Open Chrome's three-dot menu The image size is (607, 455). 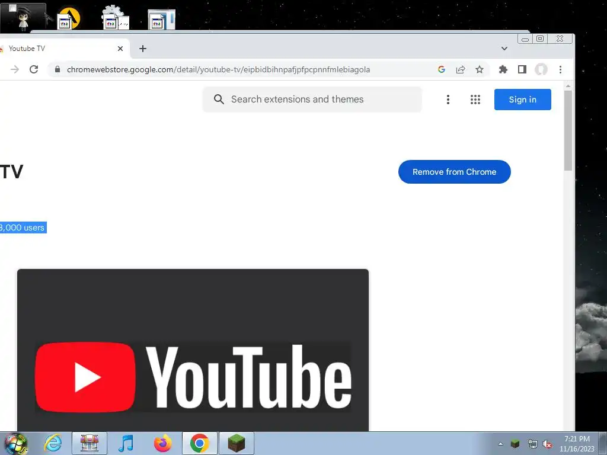(560, 69)
